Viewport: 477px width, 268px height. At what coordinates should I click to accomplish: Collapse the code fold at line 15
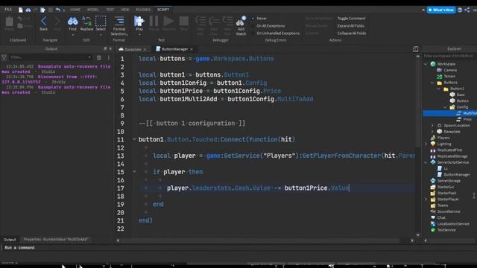point(134,172)
